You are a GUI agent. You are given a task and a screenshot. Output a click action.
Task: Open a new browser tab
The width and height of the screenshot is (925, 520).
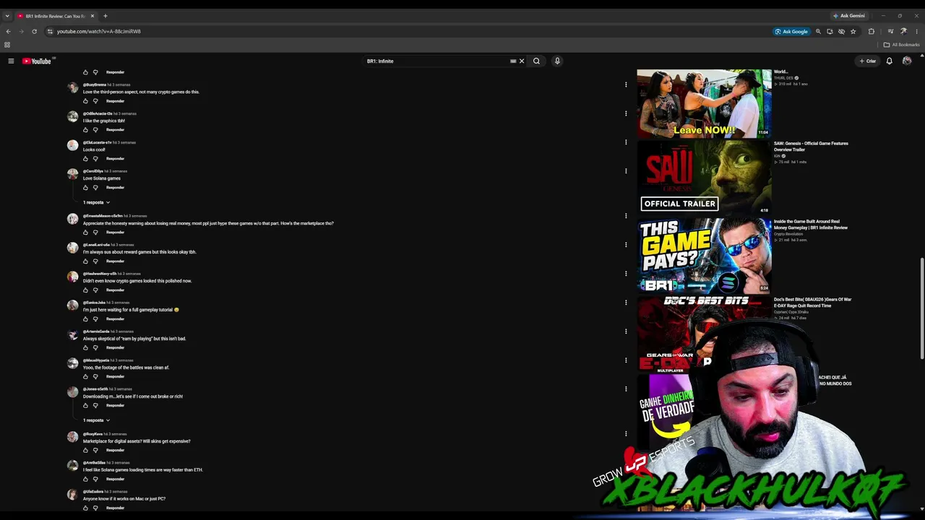point(105,16)
